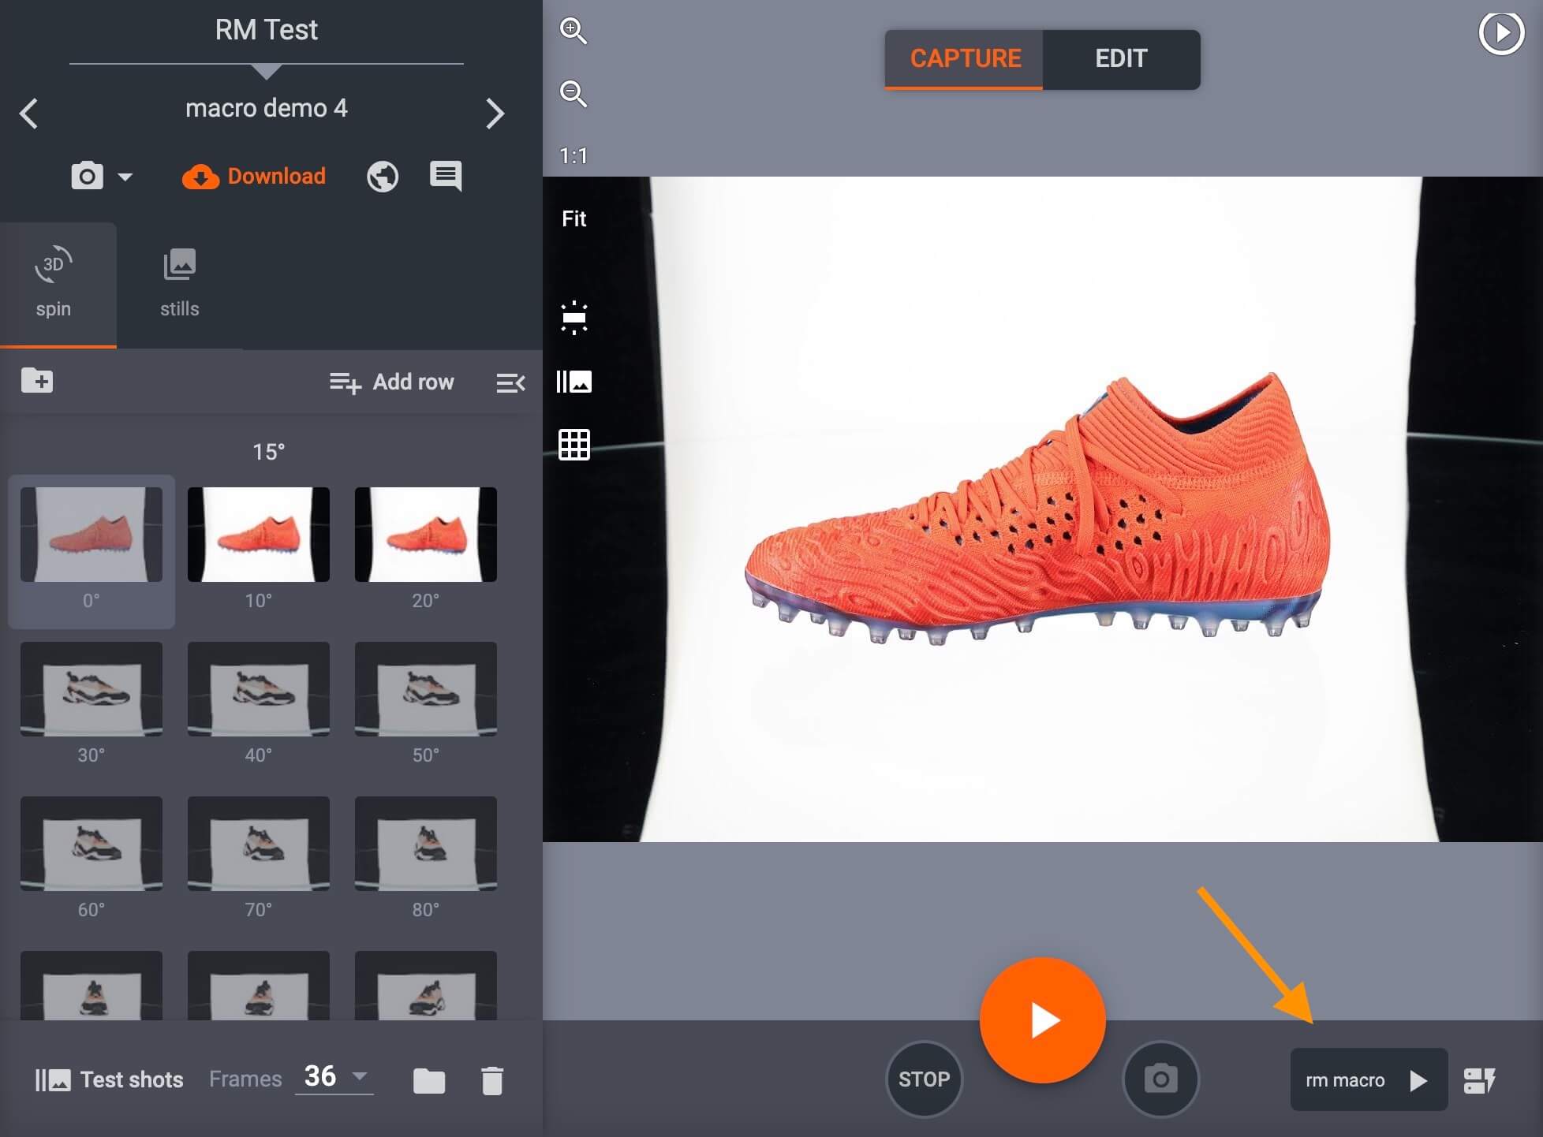
Task: Click the zoom in magnifier icon
Action: tap(573, 32)
